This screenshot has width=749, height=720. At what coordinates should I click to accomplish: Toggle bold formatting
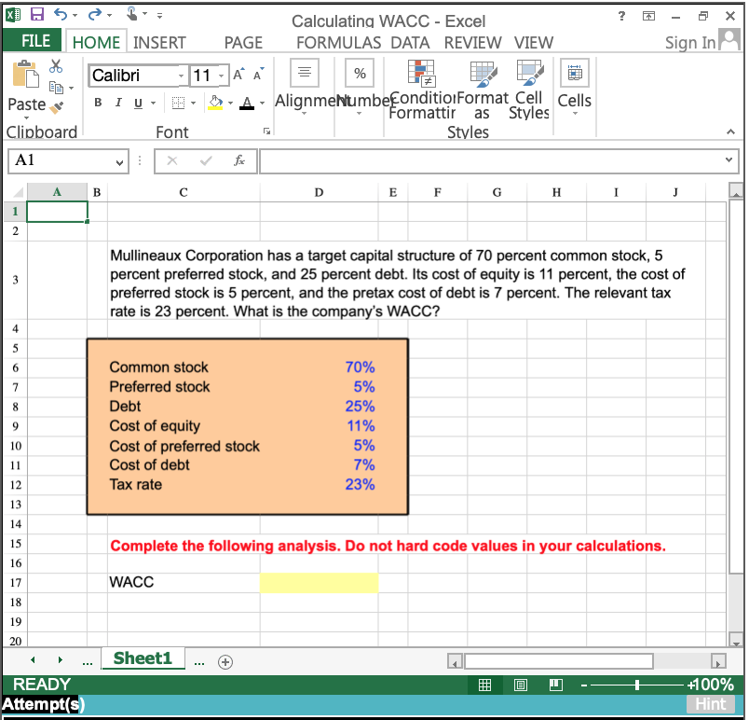[x=97, y=103]
